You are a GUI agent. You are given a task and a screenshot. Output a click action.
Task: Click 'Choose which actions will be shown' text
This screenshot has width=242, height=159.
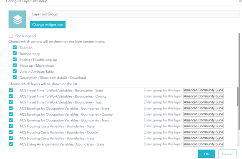point(57,42)
